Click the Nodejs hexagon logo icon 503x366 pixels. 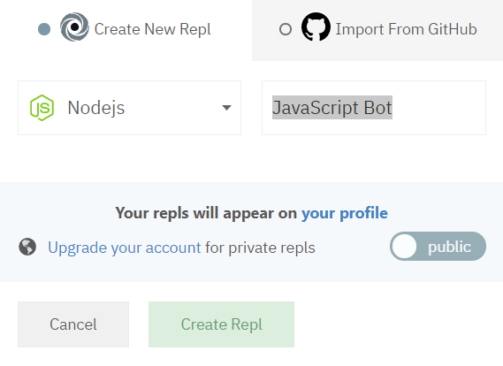pyautogui.click(x=42, y=108)
